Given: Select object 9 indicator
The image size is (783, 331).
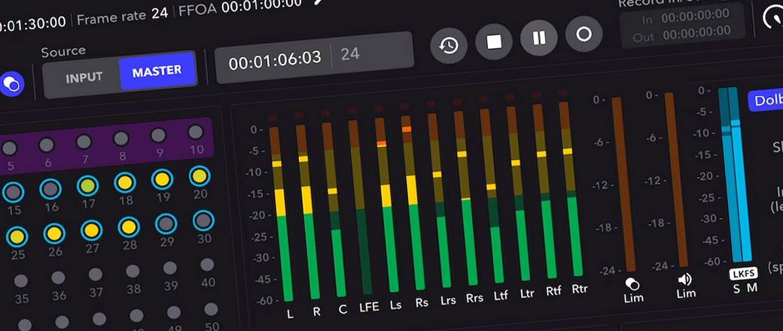Looking at the screenshot, I should click(158, 135).
